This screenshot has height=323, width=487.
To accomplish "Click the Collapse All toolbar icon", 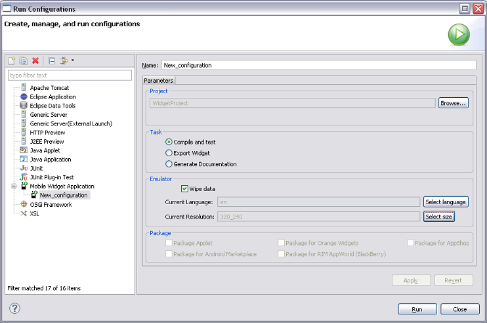I will (52, 60).
